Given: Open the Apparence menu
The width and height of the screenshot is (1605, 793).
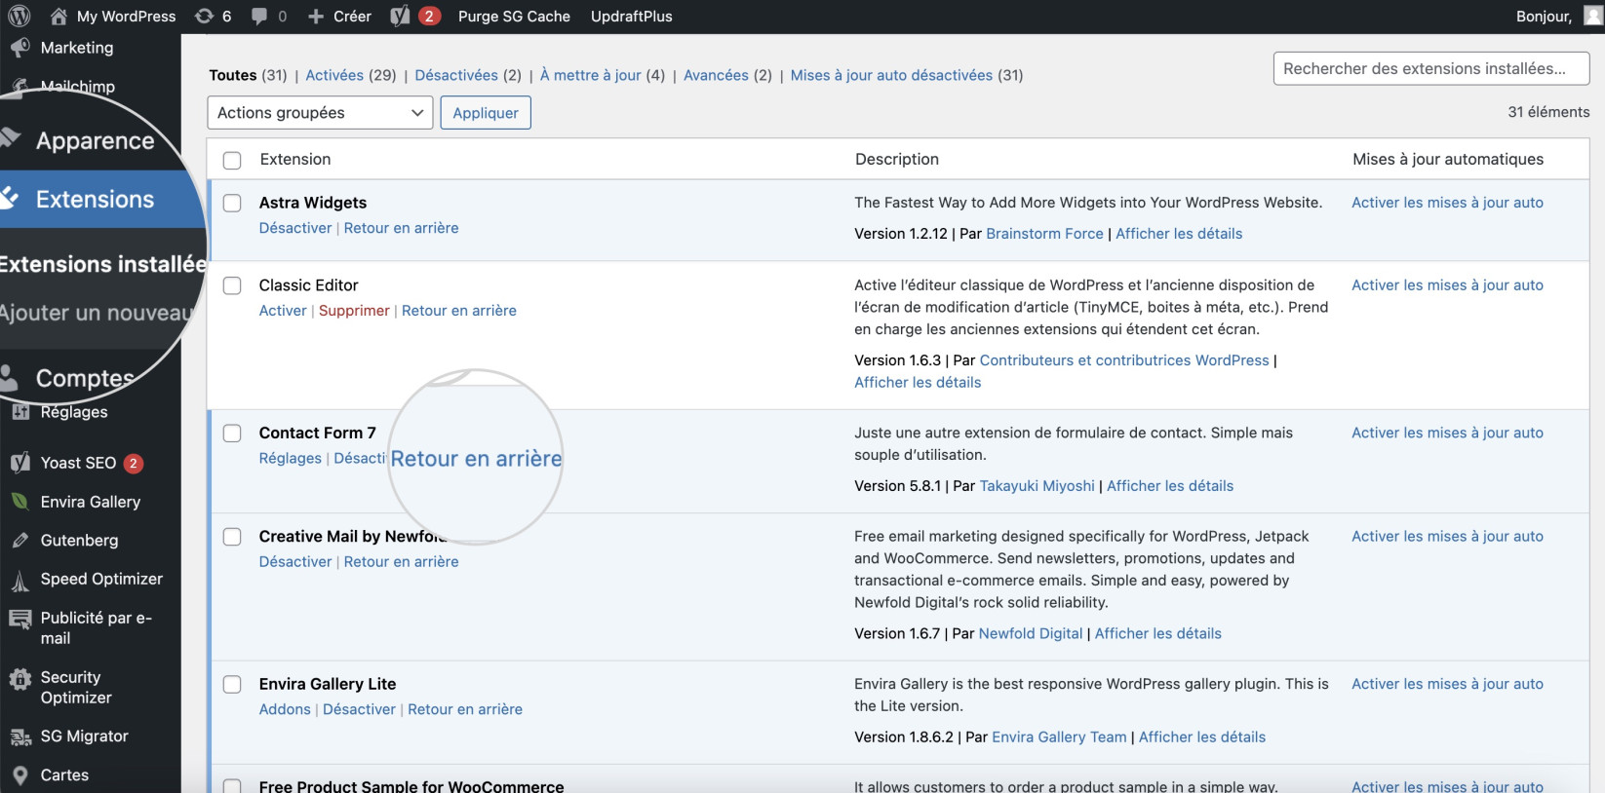Looking at the screenshot, I should 95,141.
